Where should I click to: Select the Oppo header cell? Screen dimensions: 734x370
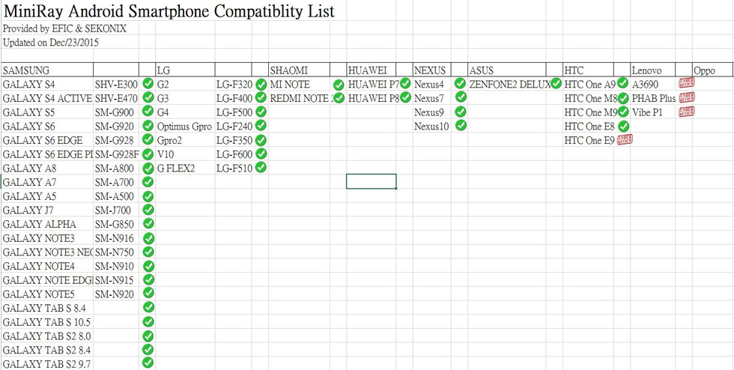(712, 70)
